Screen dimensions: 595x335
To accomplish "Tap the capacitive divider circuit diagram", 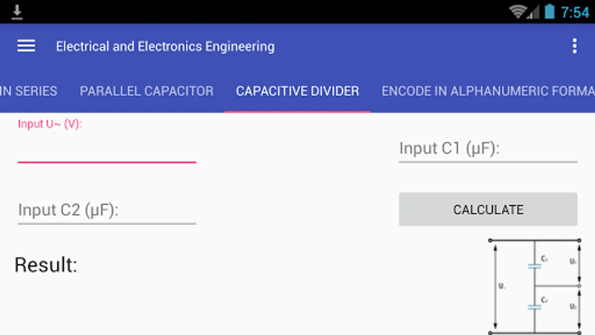I will pos(534,287).
